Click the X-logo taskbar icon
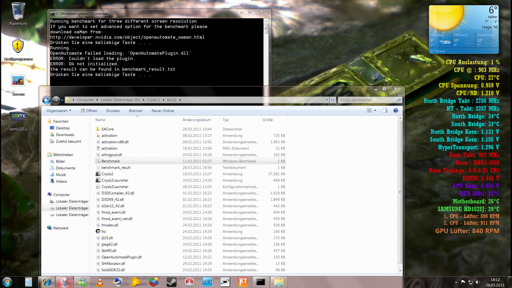512x288 pixels. (225, 282)
